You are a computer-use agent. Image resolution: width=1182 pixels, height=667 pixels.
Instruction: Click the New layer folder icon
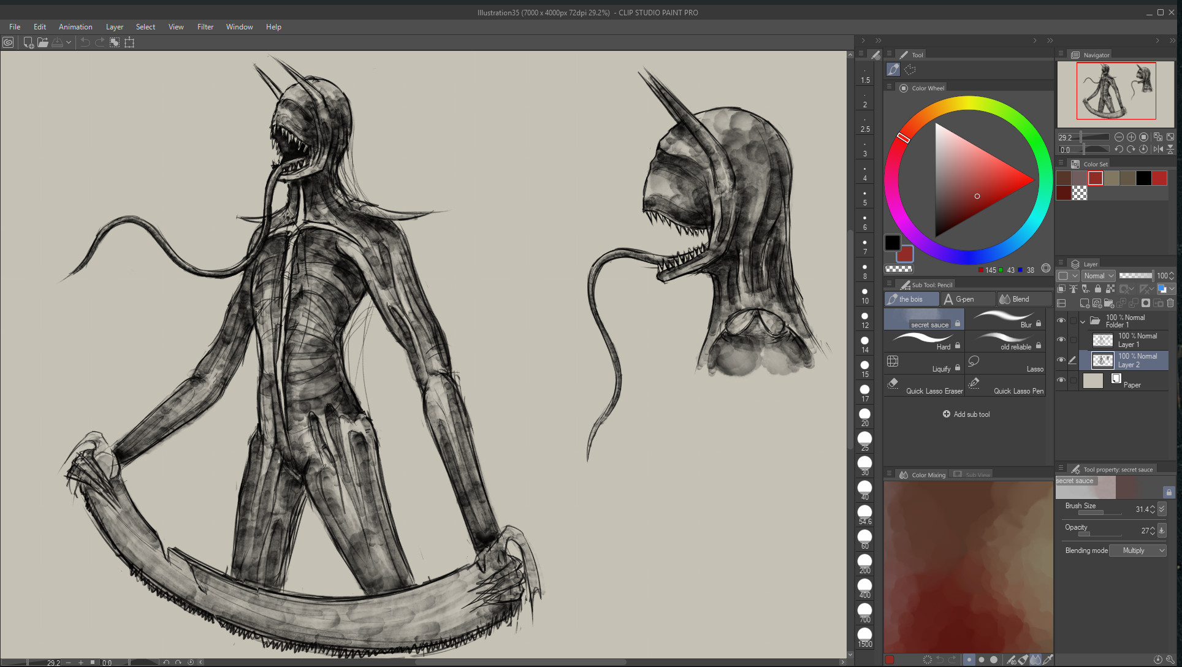pos(1109,303)
